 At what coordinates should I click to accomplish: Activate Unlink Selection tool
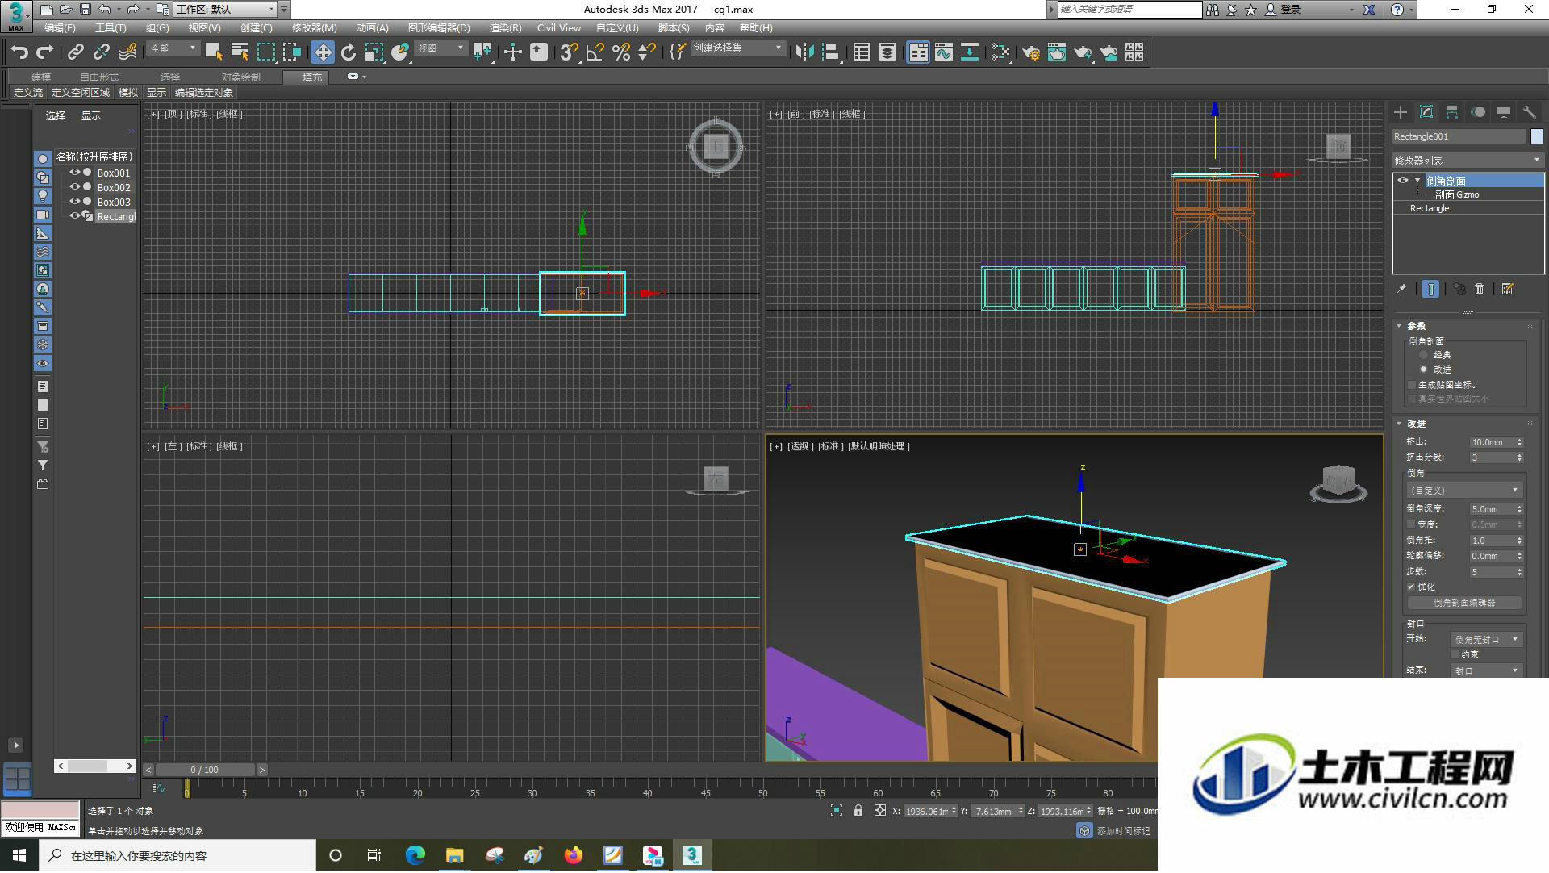[x=101, y=52]
